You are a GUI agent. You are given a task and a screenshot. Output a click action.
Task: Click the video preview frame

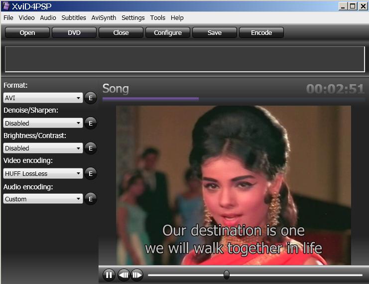pyautogui.click(x=234, y=185)
